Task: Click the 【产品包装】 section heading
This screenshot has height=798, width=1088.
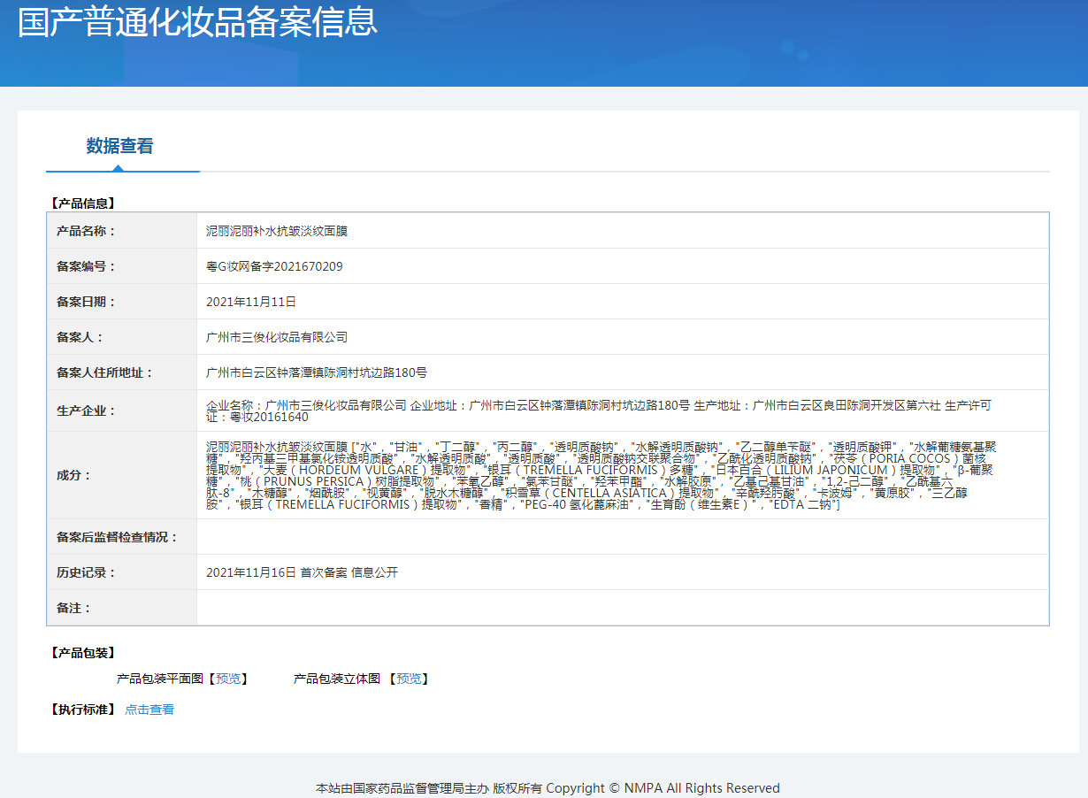Action: [83, 653]
